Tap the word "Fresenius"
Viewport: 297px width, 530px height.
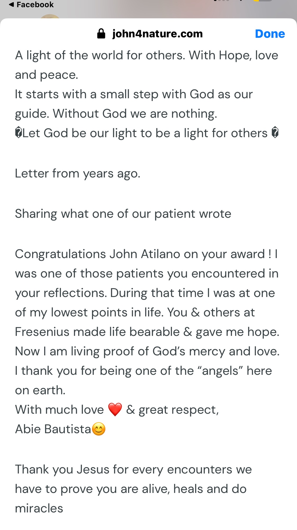[x=42, y=332]
